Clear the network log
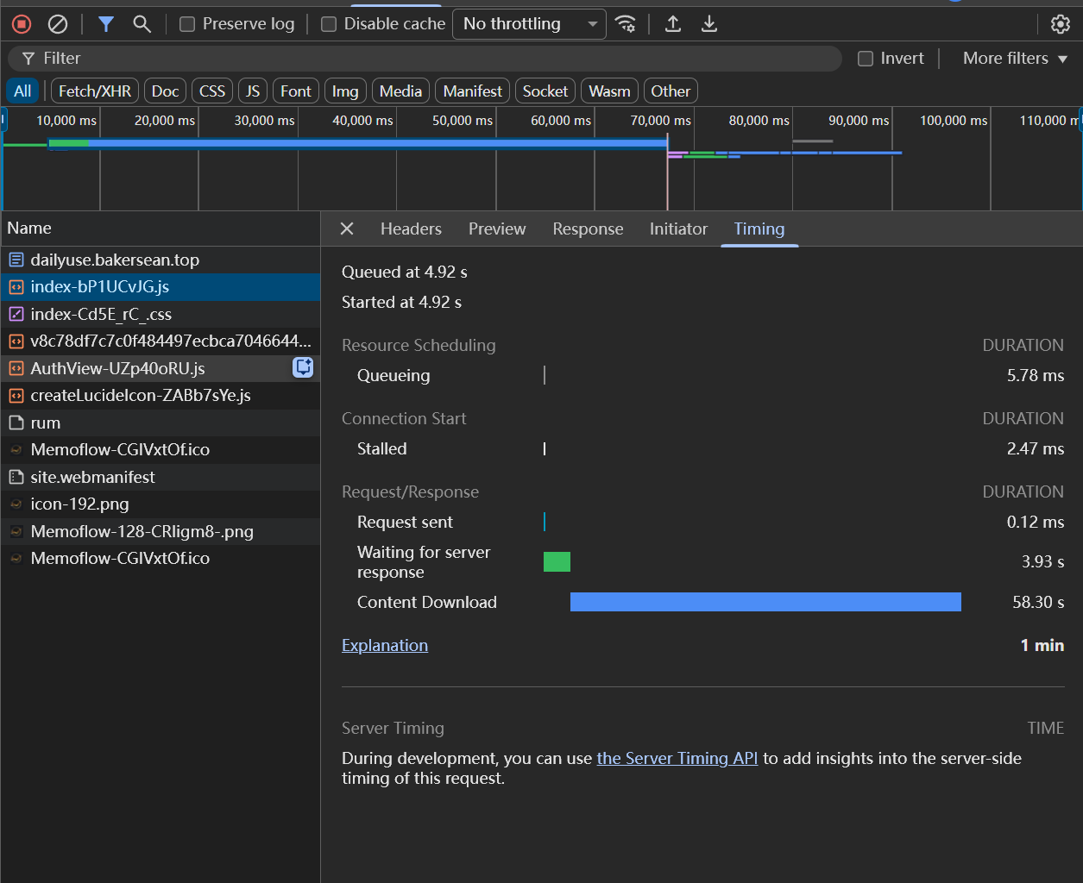Image resolution: width=1083 pixels, height=883 pixels. point(58,24)
